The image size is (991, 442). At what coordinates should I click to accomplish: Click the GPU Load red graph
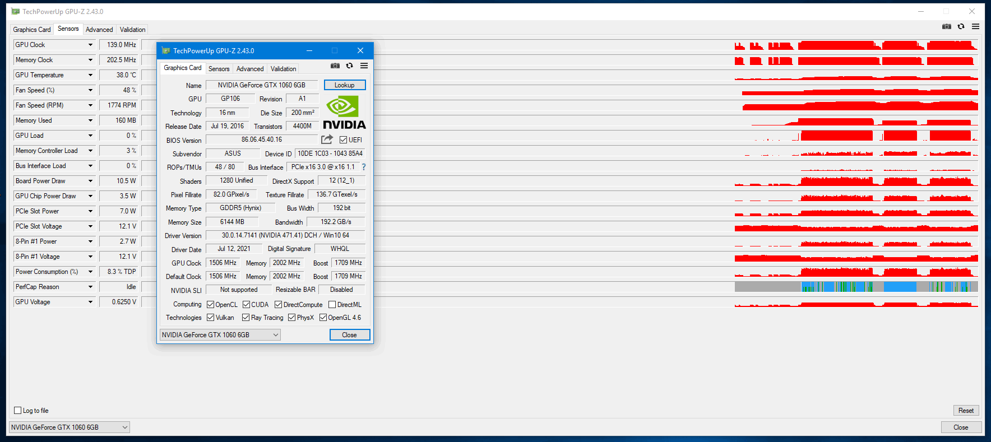click(x=856, y=136)
